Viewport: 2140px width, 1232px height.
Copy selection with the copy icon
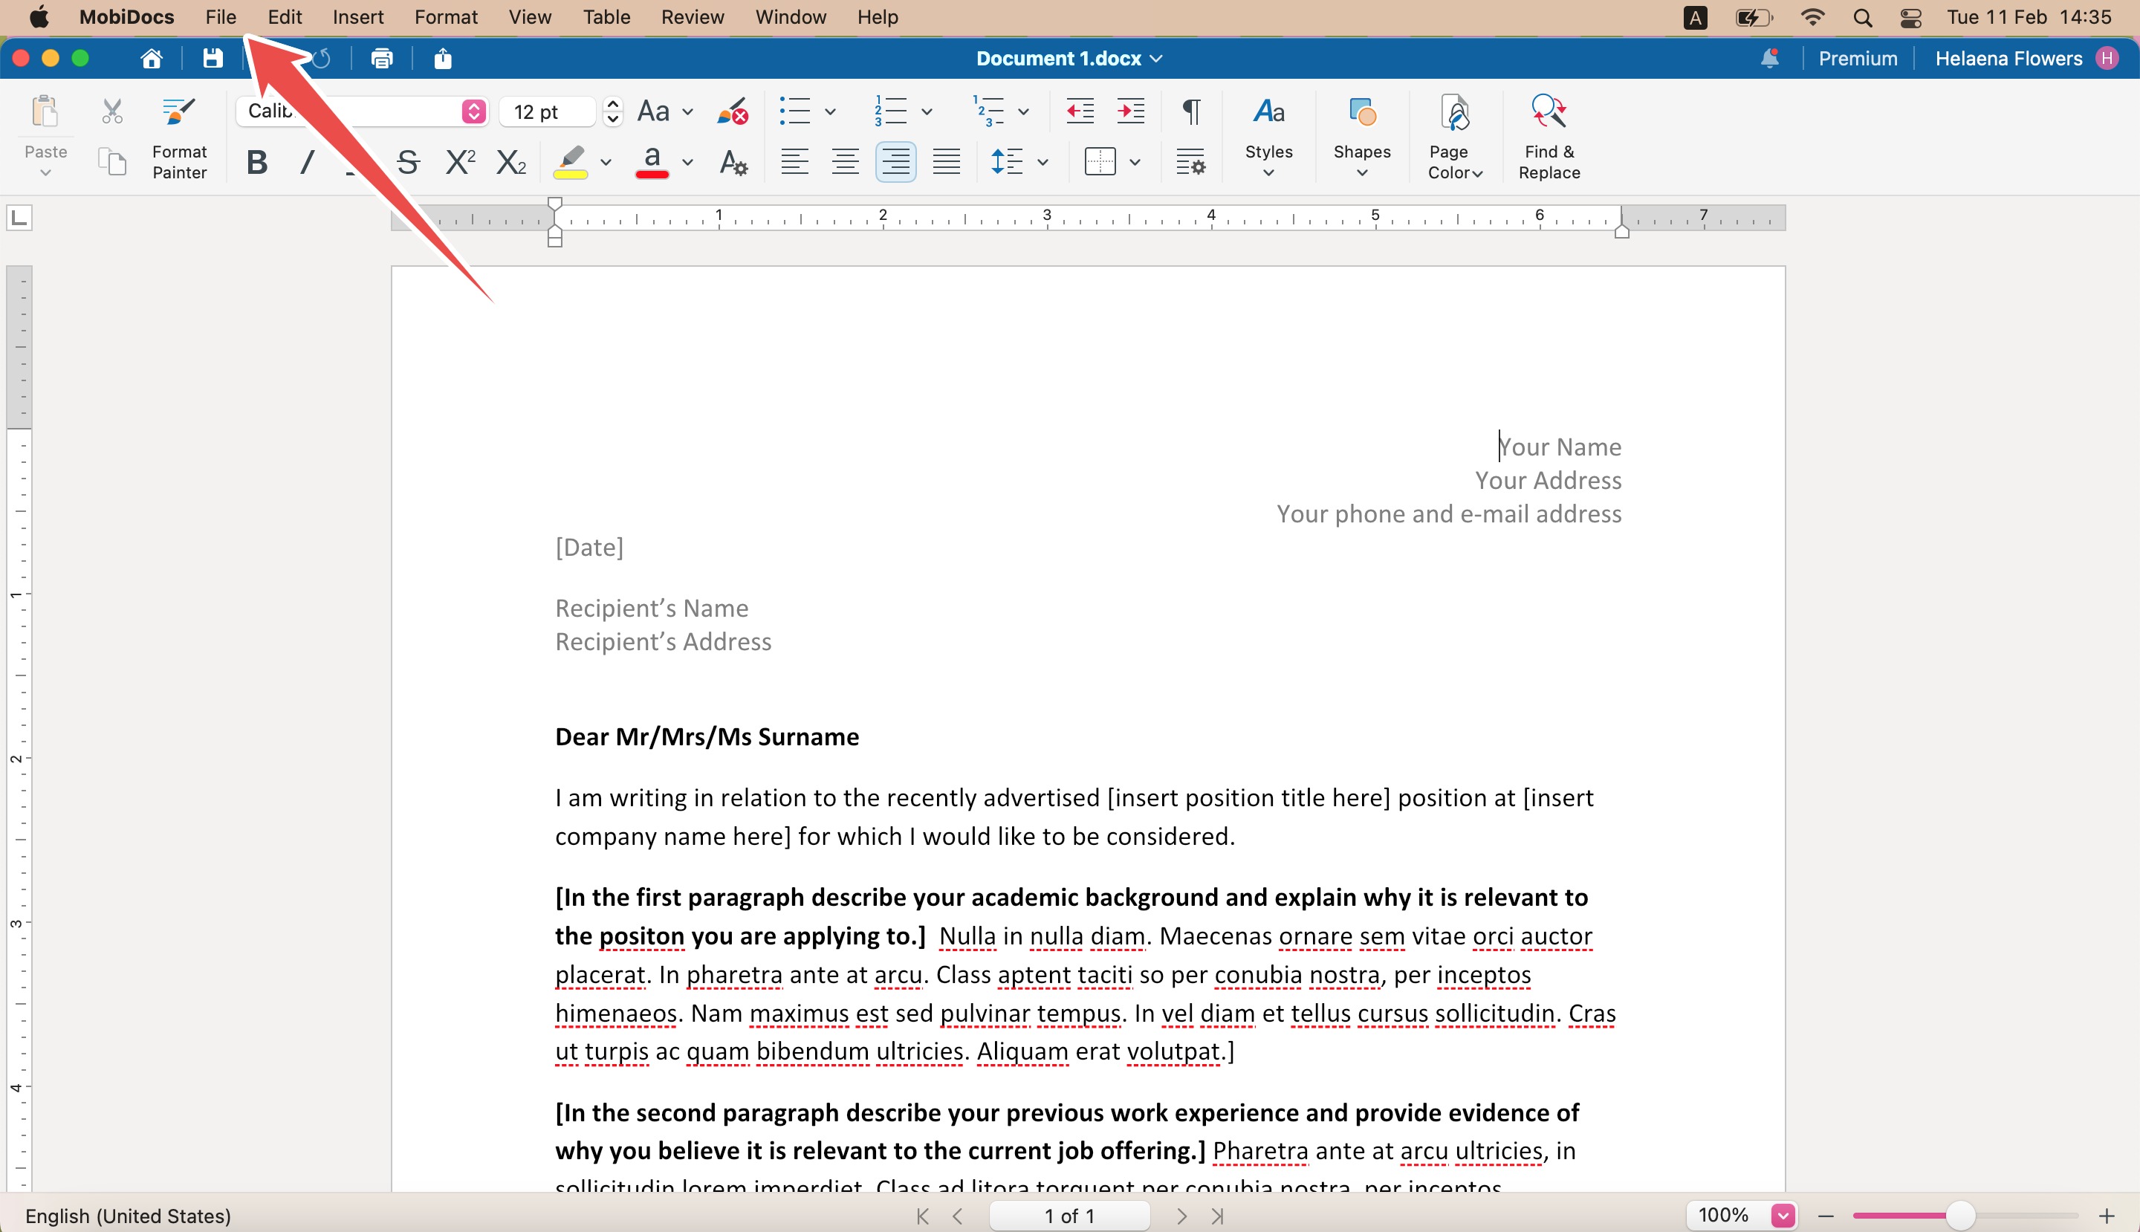point(111,161)
